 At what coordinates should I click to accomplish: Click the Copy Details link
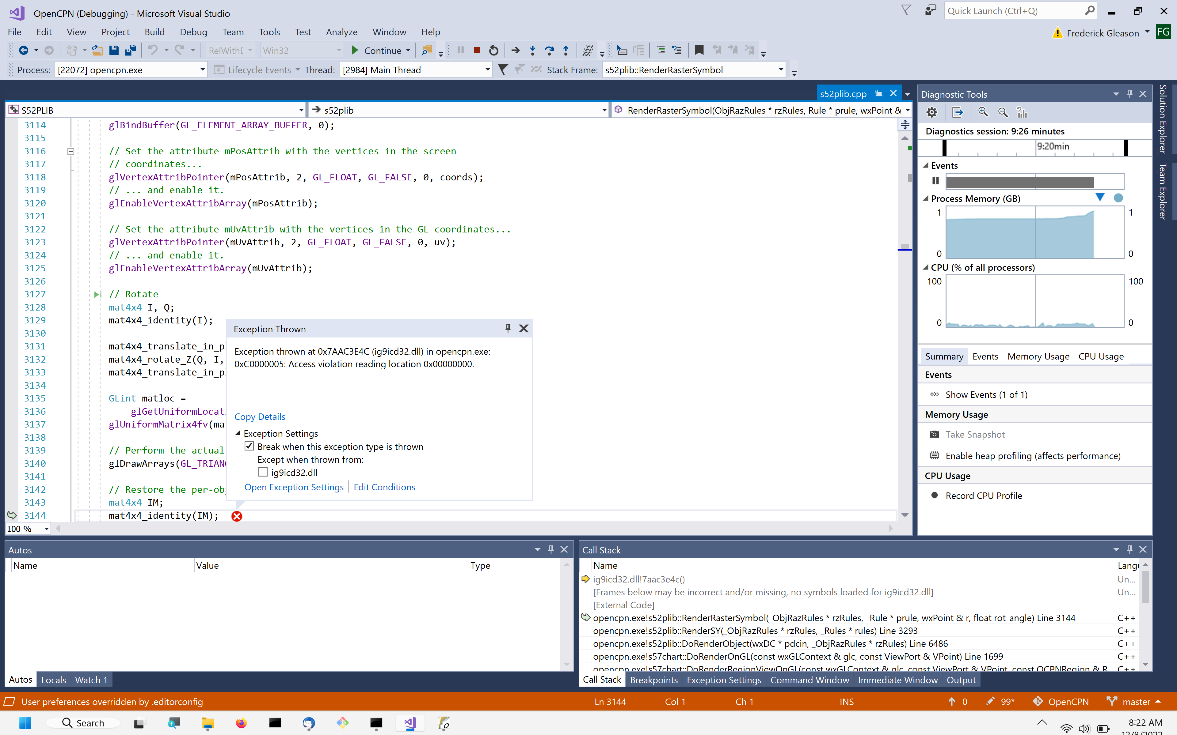click(260, 417)
